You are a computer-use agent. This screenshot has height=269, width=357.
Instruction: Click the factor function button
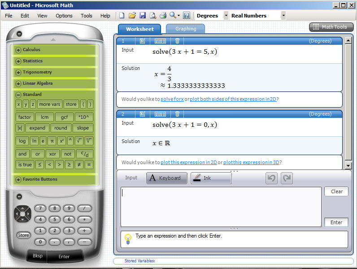[25, 117]
